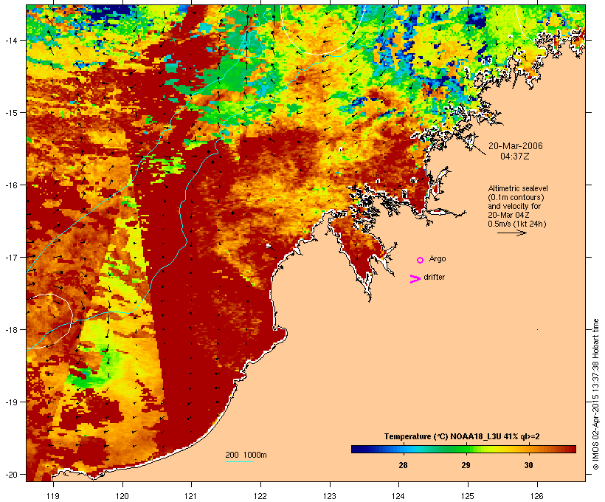Click the longitude axis label '125'
605x502 pixels.
click(x=468, y=496)
